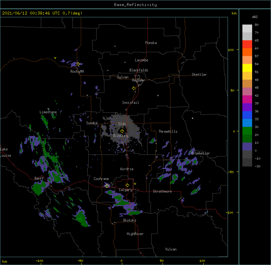Screen dimensions: 271x265
Task: Click the RockyMH label text
Action: click(77, 71)
